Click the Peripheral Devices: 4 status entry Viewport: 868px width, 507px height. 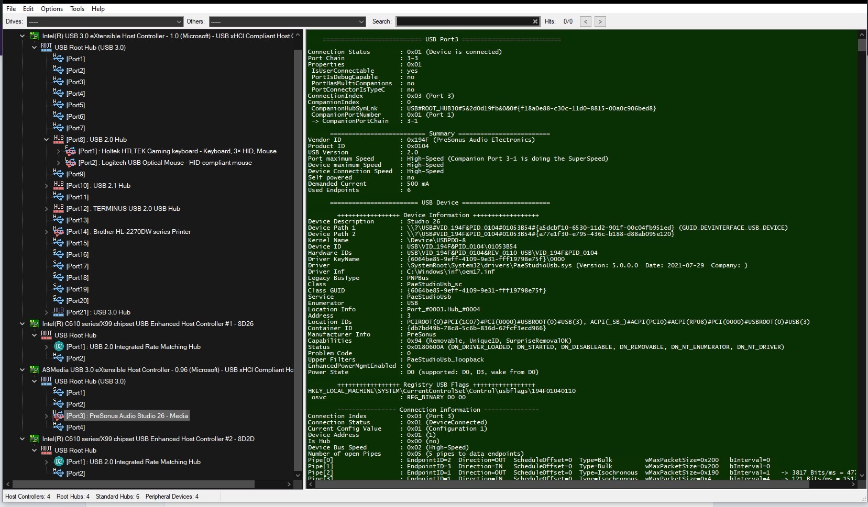point(172,497)
